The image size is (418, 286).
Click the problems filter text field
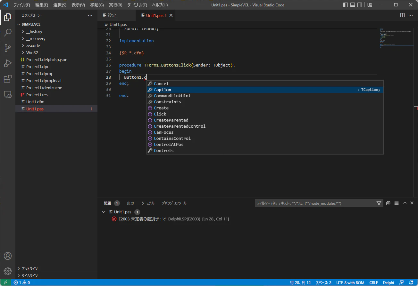(x=315, y=203)
